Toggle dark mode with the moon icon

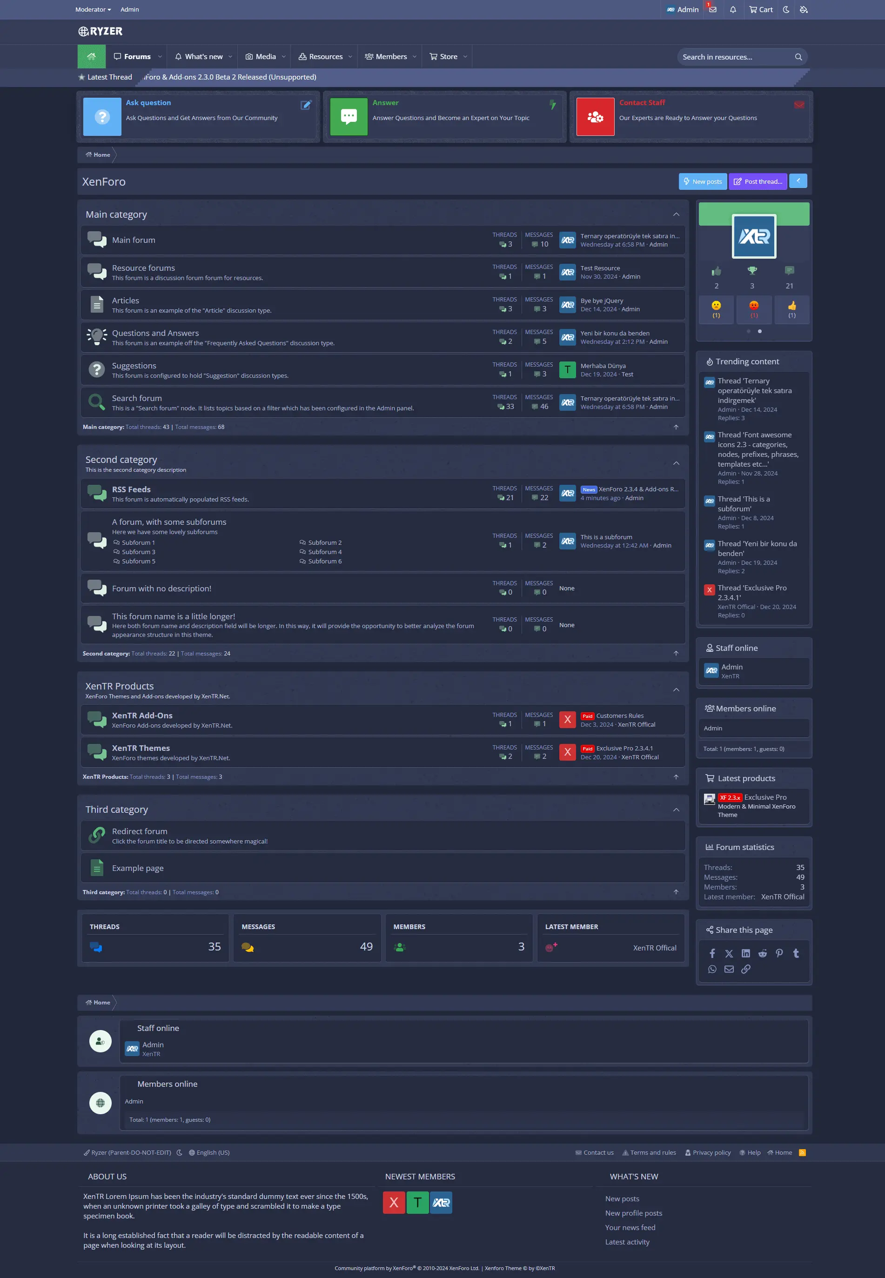click(786, 9)
